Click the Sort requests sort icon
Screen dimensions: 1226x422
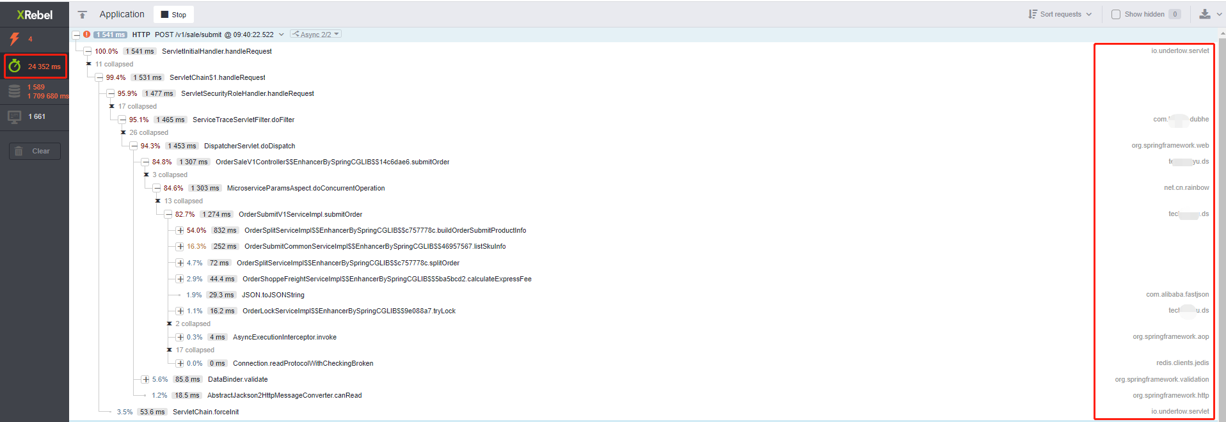coord(1032,14)
